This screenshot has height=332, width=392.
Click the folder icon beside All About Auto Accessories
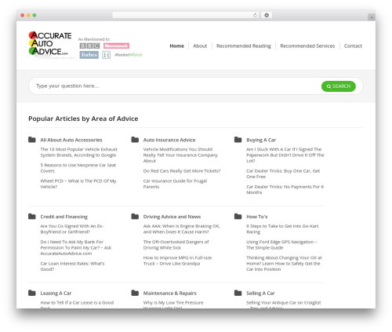point(32,140)
